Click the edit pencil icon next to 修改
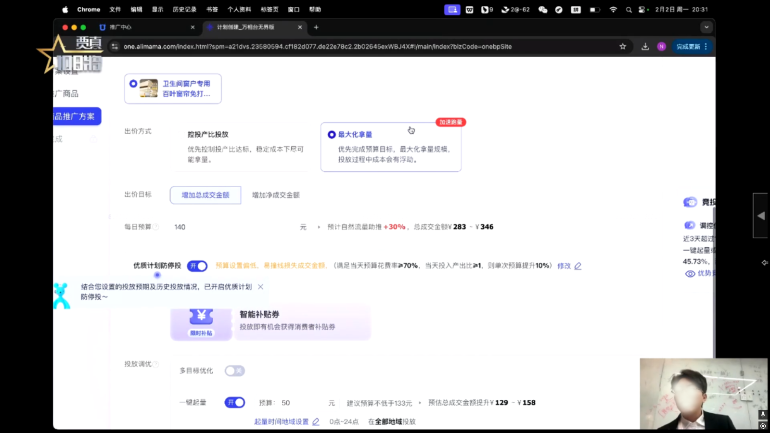This screenshot has height=433, width=770. point(578,266)
